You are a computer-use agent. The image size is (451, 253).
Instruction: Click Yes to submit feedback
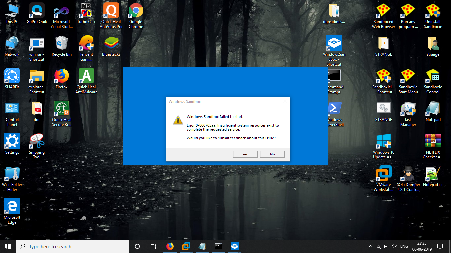point(245,154)
